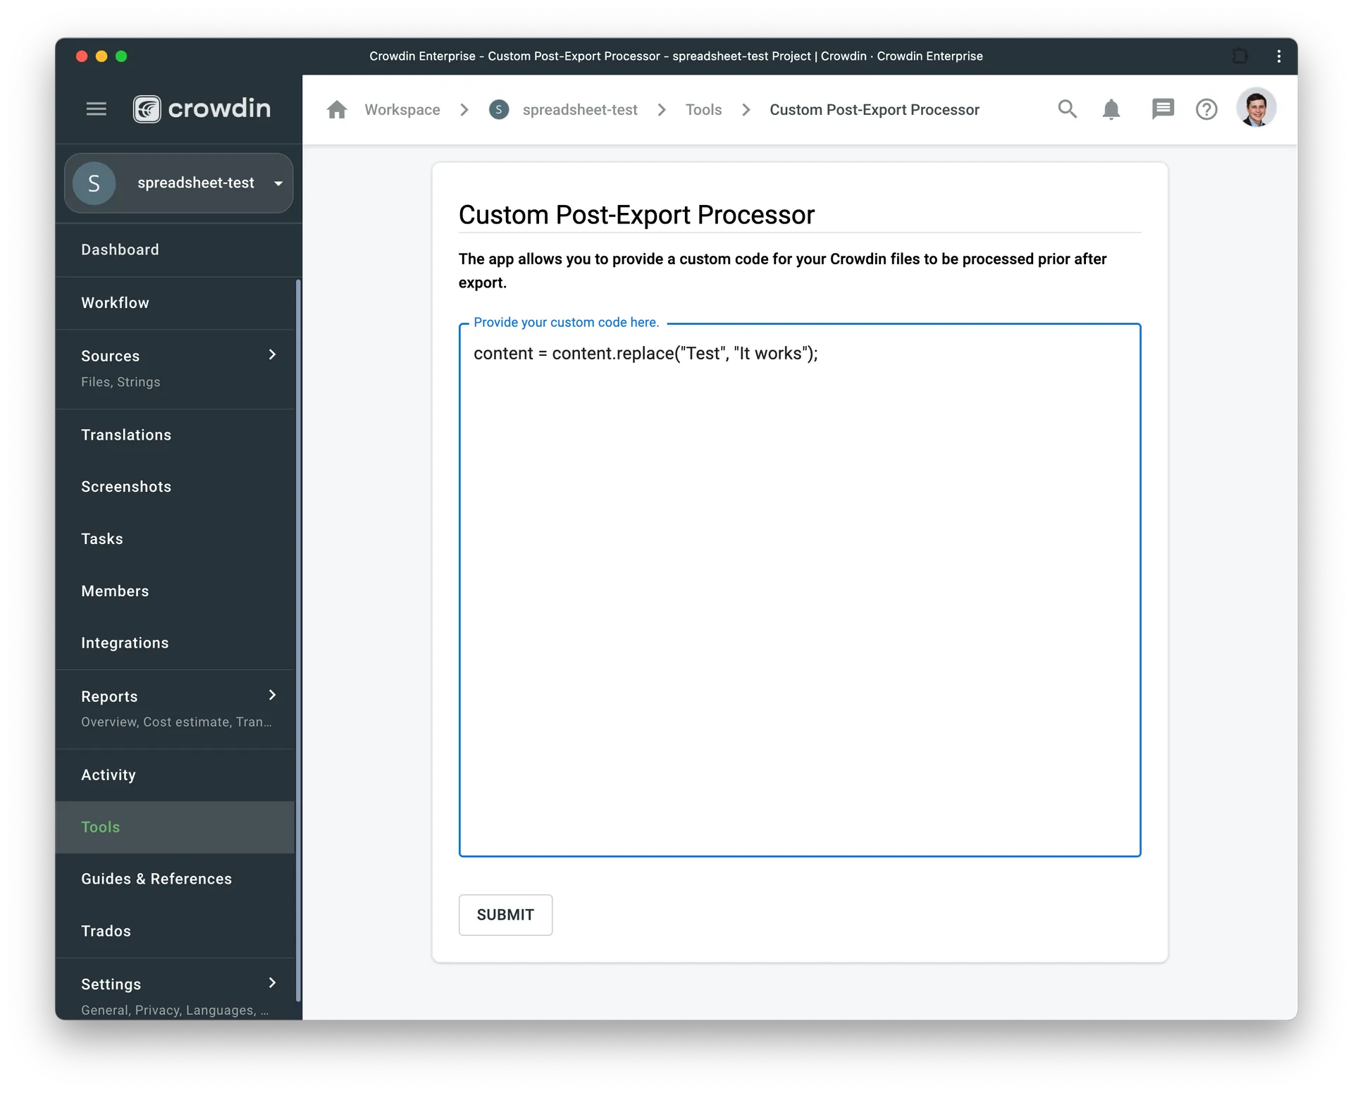Click the sidebar vertical scrollbar
This screenshot has width=1353, height=1093.
[x=298, y=640]
